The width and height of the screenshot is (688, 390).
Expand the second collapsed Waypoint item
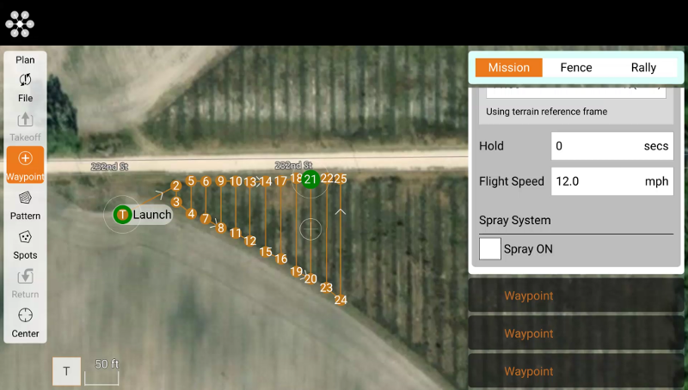click(576, 333)
